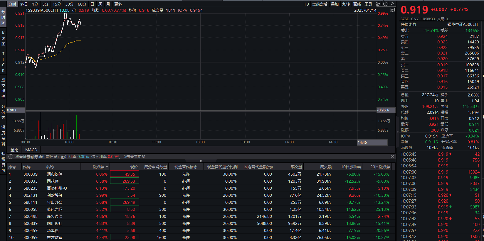Switch to the MACD indicator tab

coord(31,150)
